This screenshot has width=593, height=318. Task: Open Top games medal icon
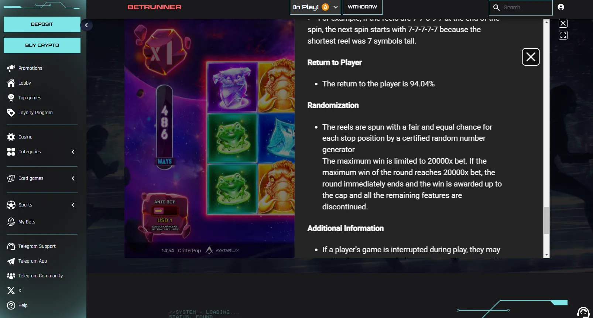click(x=11, y=98)
